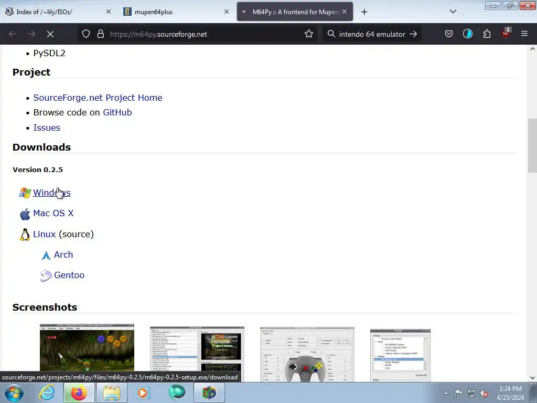
Task: Open the green globe browser taskbar icon
Action: 176,393
